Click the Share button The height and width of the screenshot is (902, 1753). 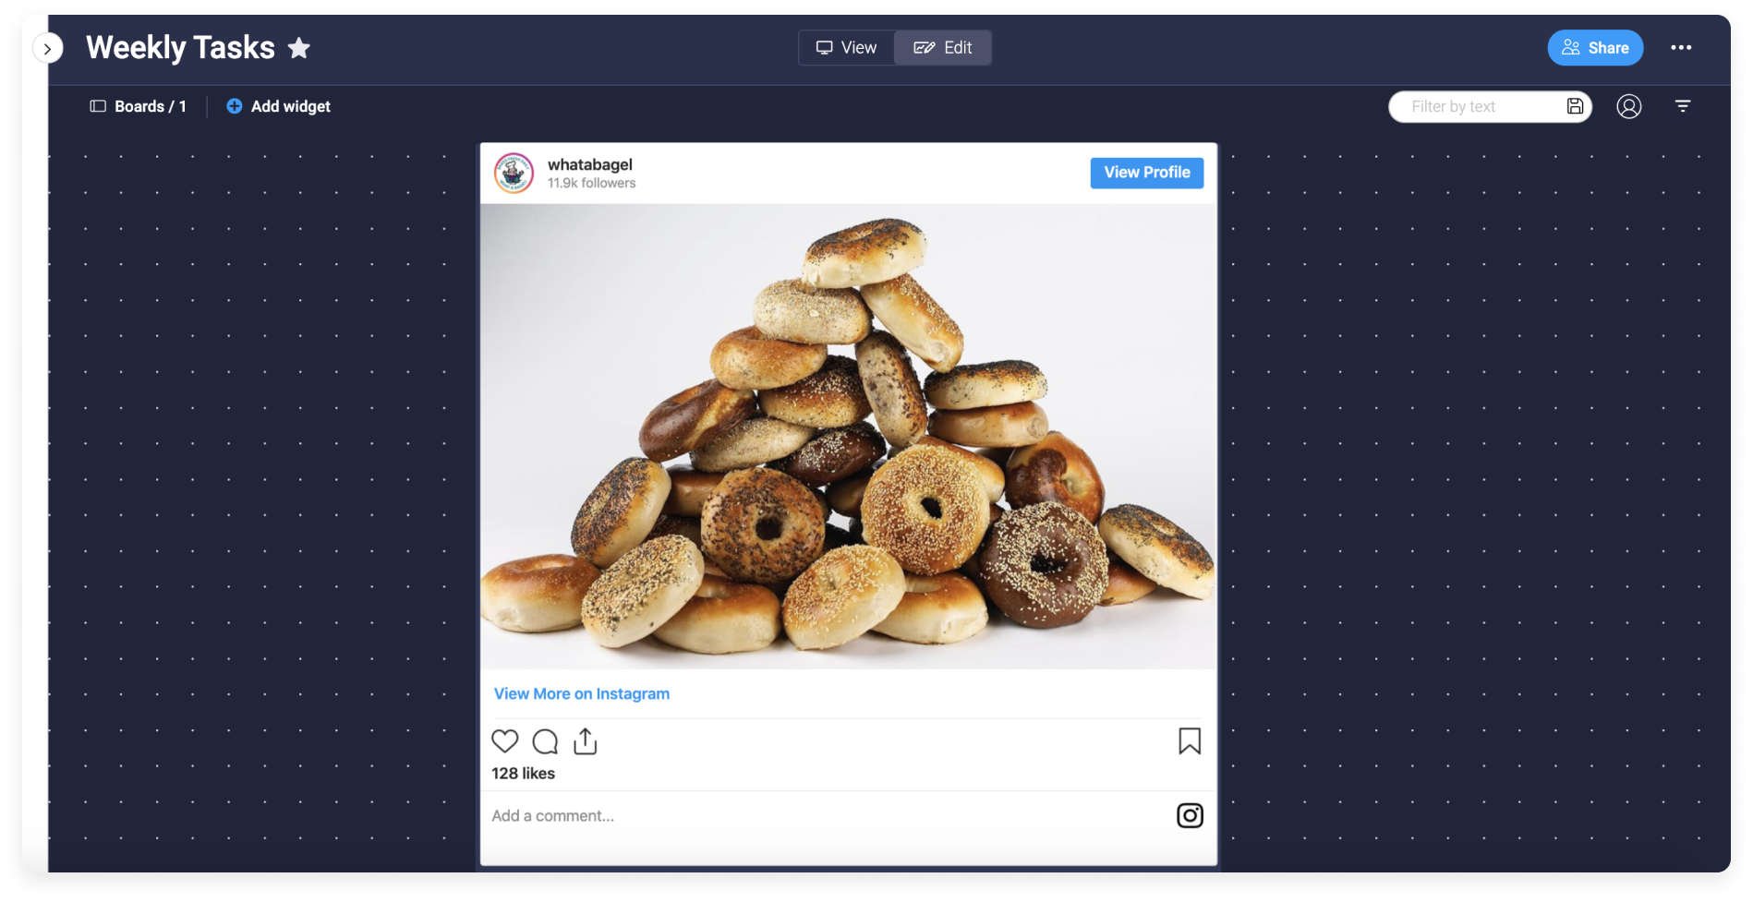[x=1595, y=48]
